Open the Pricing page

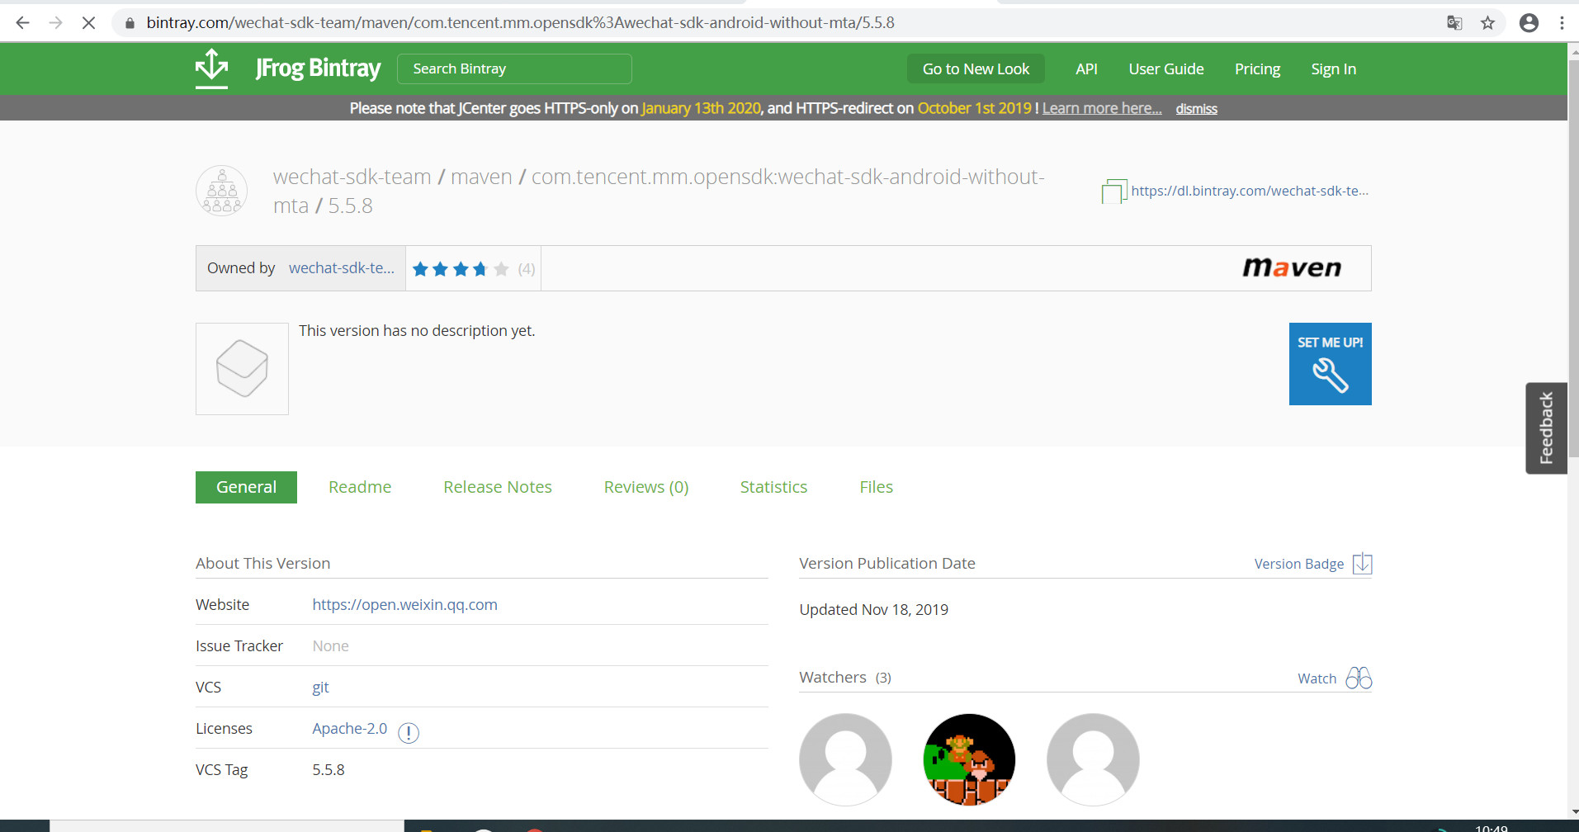click(1257, 69)
